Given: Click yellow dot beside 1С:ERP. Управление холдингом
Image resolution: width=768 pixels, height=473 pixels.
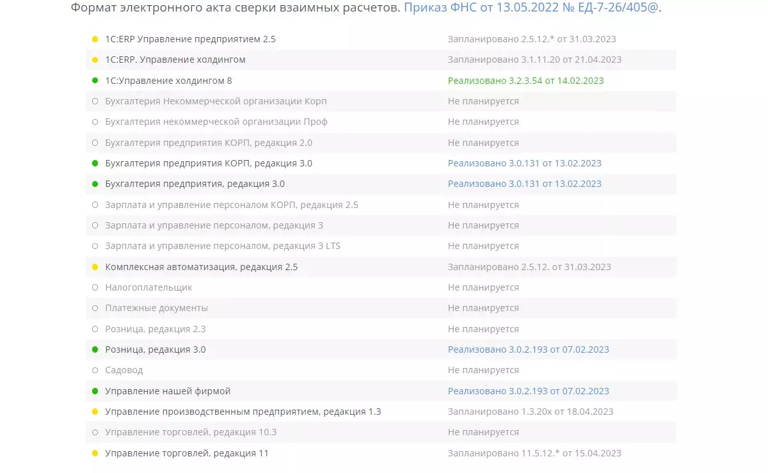Looking at the screenshot, I should pyautogui.click(x=95, y=60).
